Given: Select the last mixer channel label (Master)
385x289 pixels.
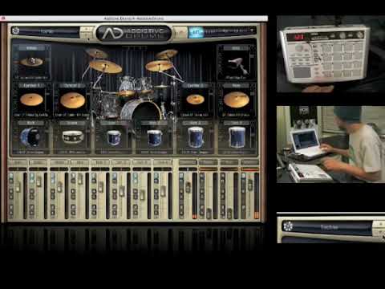Looking at the screenshot, I should [x=249, y=162].
